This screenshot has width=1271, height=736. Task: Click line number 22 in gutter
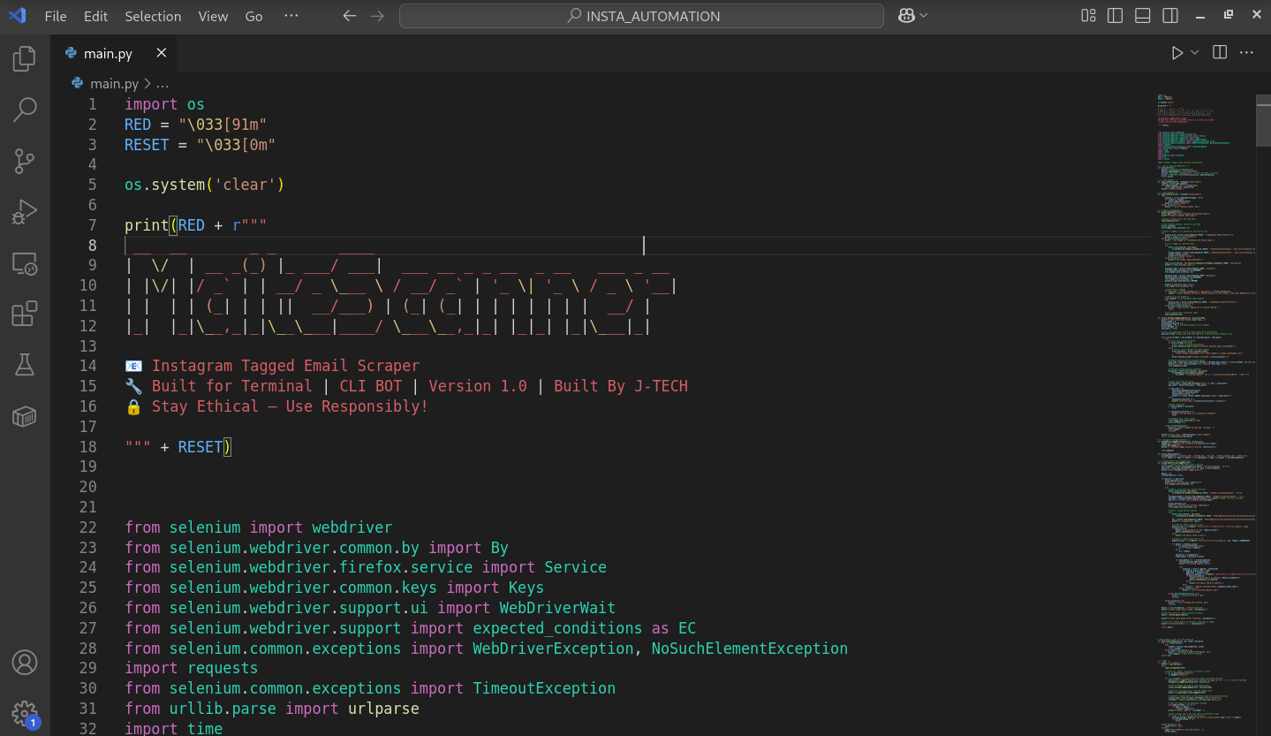(x=87, y=527)
